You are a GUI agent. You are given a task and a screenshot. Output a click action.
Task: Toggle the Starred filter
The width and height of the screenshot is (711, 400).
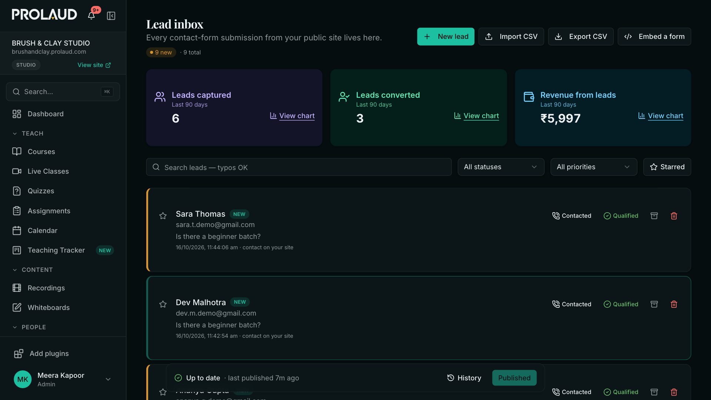pyautogui.click(x=667, y=167)
